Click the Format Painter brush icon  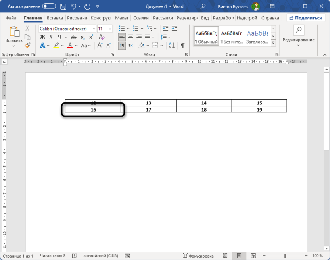coord(27,46)
